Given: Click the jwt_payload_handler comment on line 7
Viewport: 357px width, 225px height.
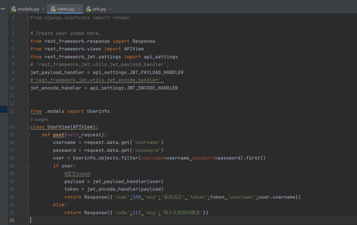Looking at the screenshot, I should (100, 65).
